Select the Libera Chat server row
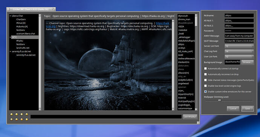 17,16
